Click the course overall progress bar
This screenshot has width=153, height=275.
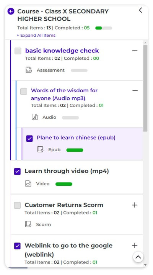pos(104,28)
